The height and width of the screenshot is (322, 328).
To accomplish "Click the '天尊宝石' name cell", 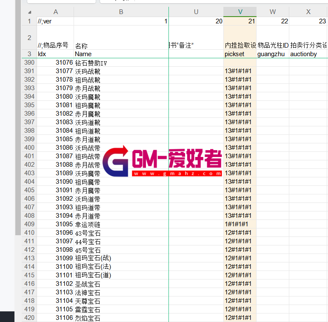I will (121, 301).
